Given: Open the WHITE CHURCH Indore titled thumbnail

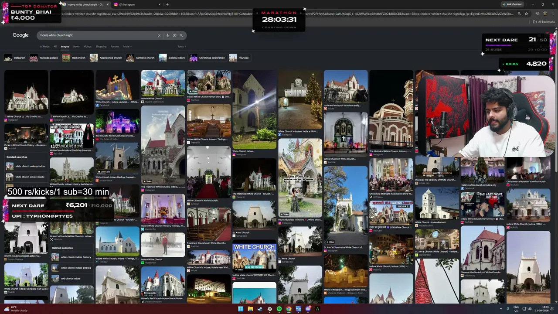Looking at the screenshot, I should [254, 257].
